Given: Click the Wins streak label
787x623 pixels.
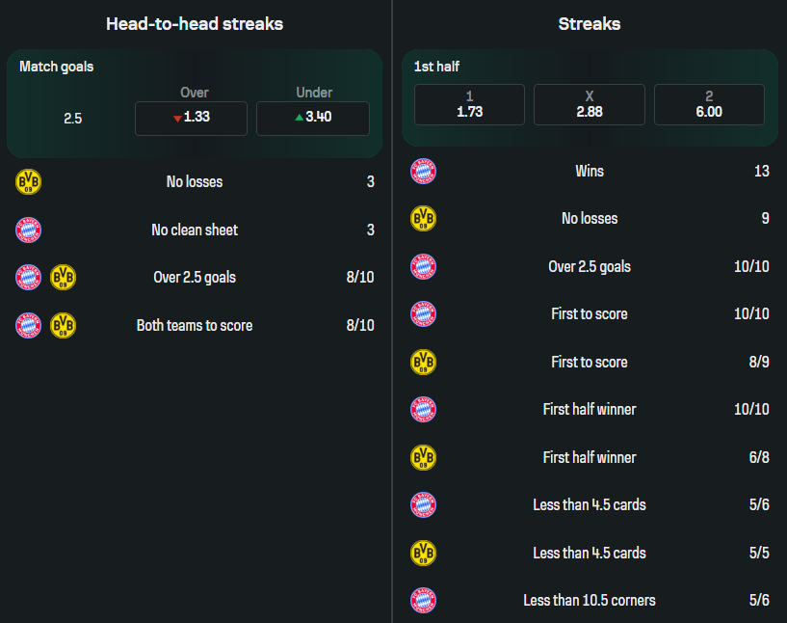Looking at the screenshot, I should (x=590, y=171).
